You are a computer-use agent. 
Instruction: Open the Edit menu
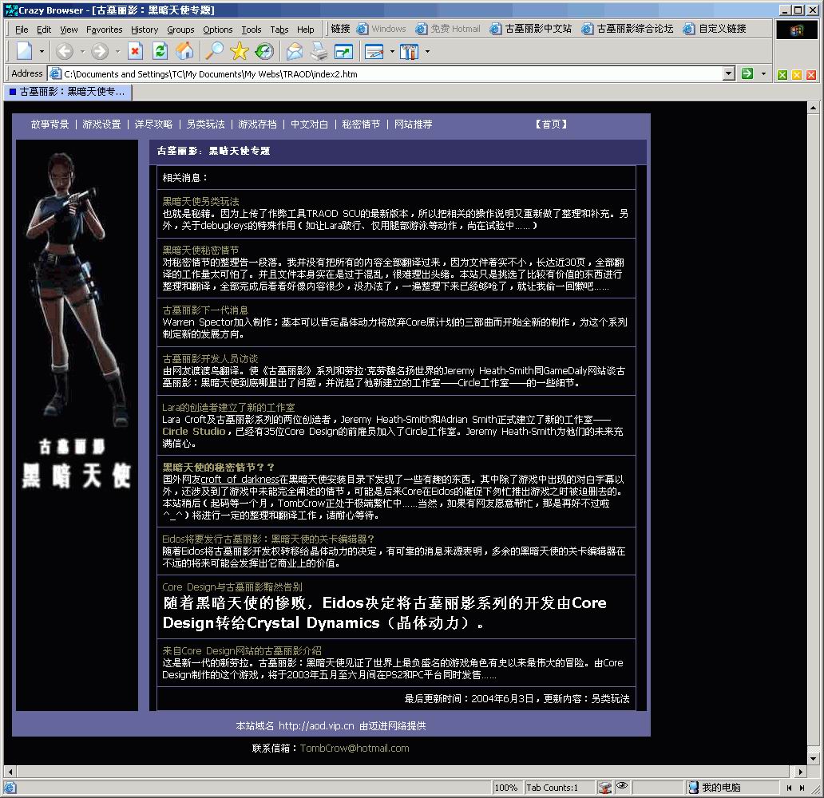tap(44, 30)
